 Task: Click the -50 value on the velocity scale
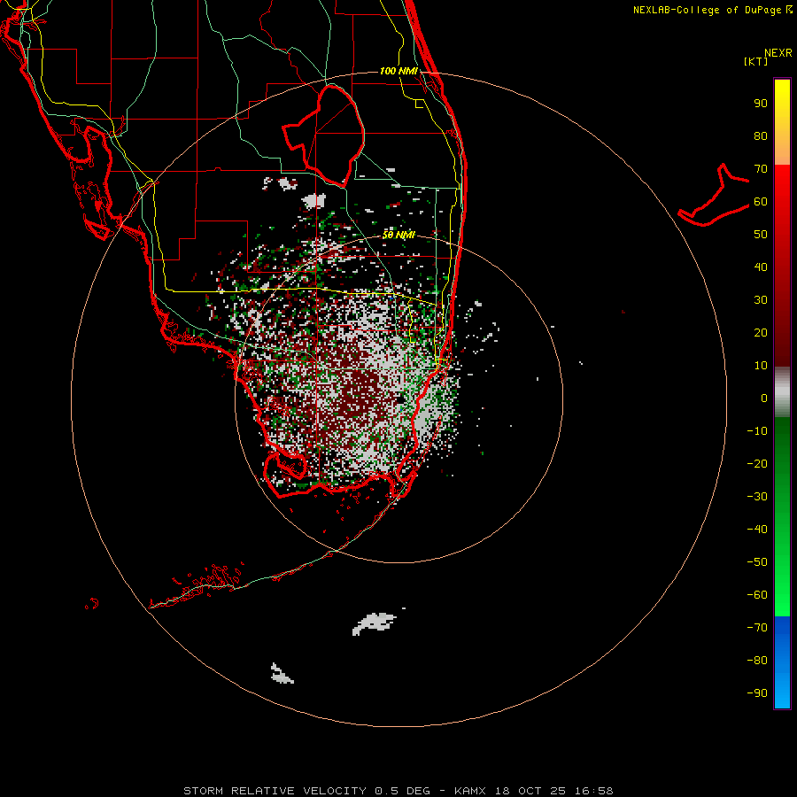[x=757, y=562]
